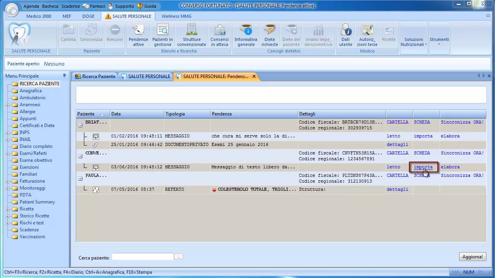The width and height of the screenshot is (495, 278).
Task: Click importa link in CONVE... message row
Action: click(423, 167)
